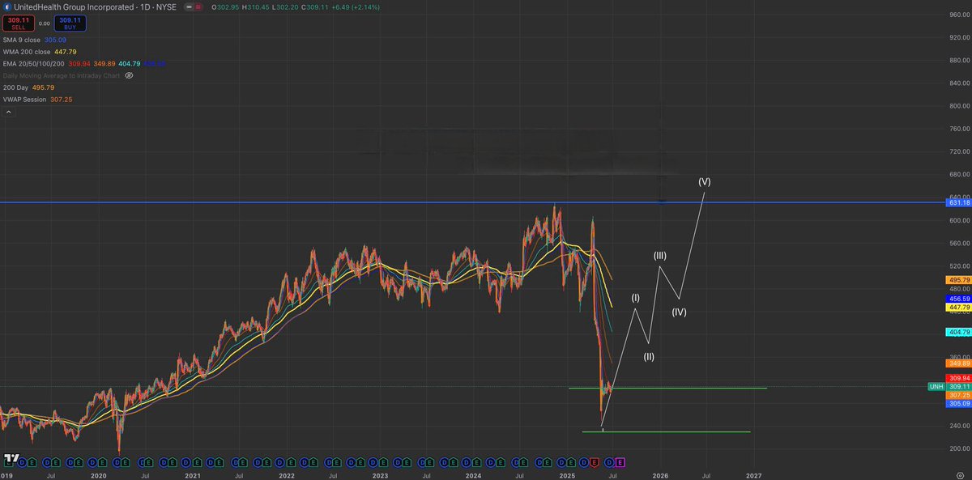This screenshot has width=972, height=480.
Task: Select the wave (IV) text label
Action: (680, 312)
